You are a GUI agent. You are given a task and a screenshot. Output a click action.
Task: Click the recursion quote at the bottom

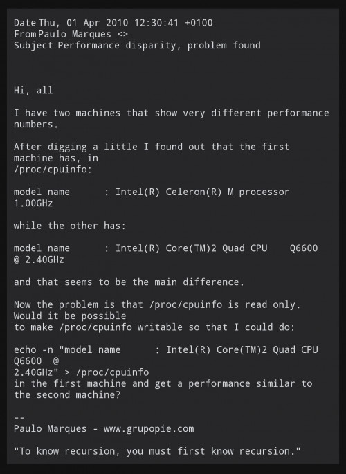point(157,452)
